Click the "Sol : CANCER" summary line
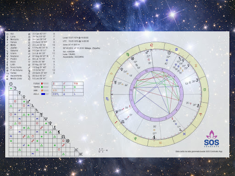Viewport: 235px width, 176px height. [x=68, y=52]
